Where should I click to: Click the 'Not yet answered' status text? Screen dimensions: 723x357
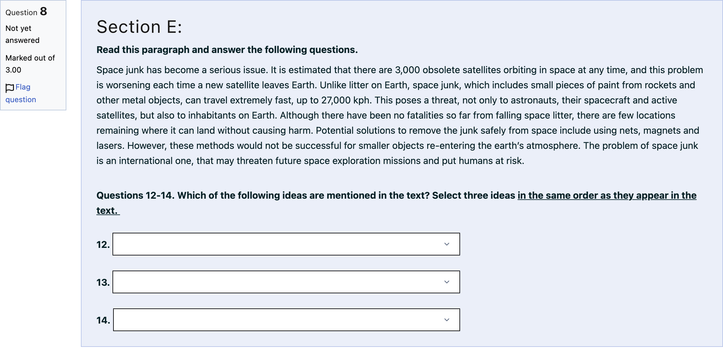[x=22, y=34]
